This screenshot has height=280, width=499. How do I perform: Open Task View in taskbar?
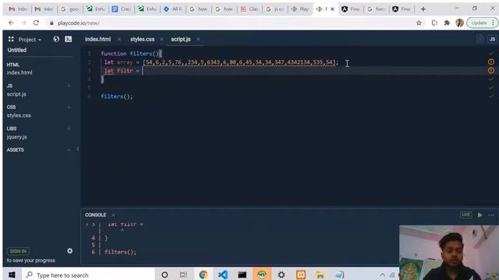click(184, 275)
